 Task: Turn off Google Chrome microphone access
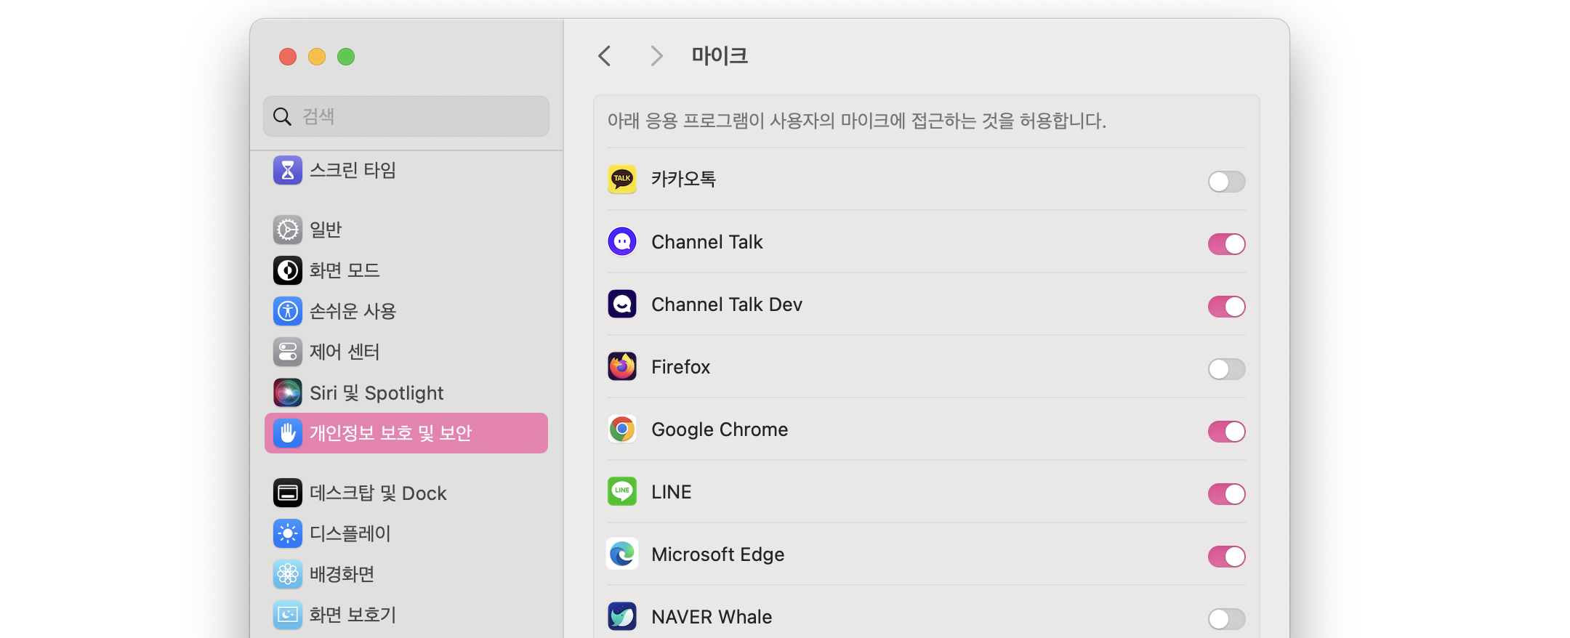click(x=1227, y=432)
